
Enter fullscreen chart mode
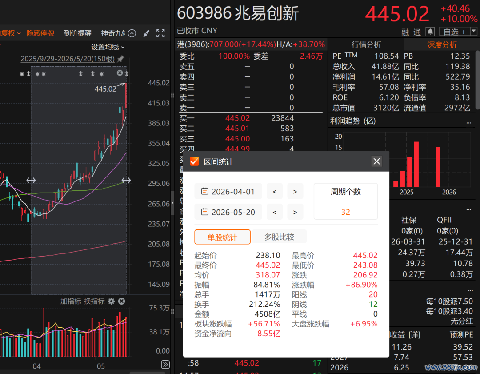pos(161,33)
